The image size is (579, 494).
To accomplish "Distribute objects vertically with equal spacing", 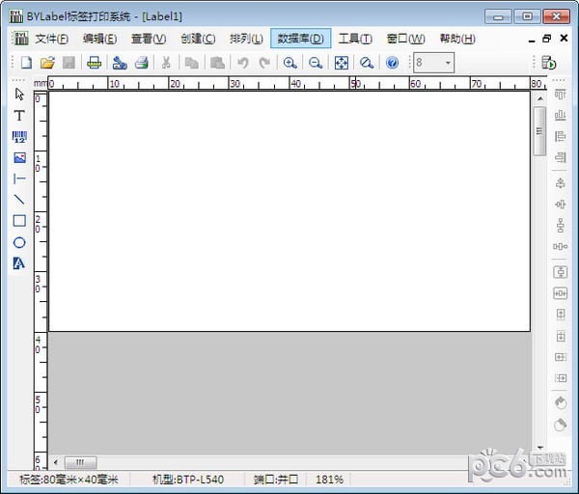I will (560, 225).
